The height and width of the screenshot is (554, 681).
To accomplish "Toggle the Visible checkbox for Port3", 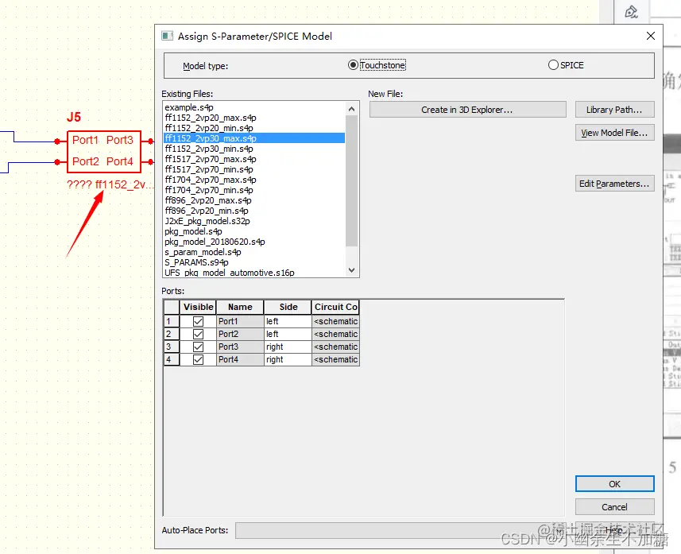I will (198, 347).
